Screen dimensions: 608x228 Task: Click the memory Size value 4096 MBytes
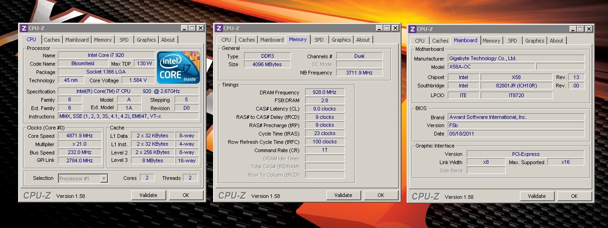tap(267, 64)
